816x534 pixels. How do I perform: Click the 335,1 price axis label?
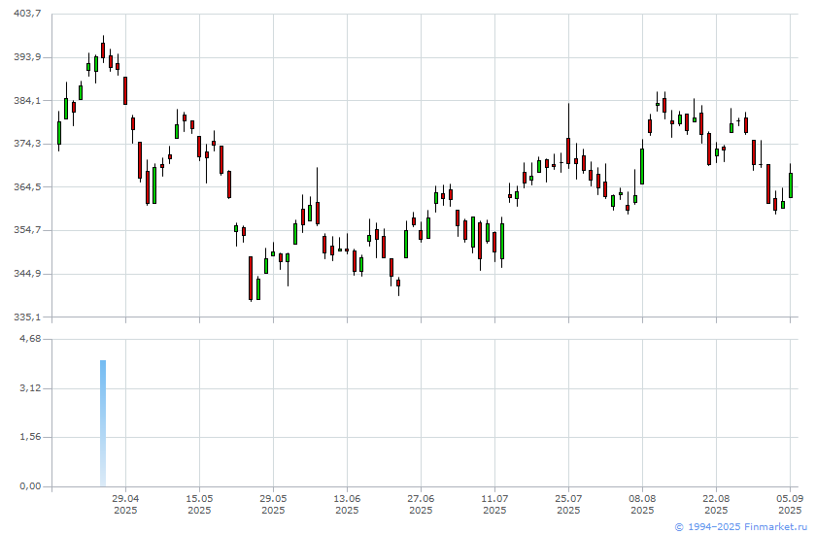27,317
